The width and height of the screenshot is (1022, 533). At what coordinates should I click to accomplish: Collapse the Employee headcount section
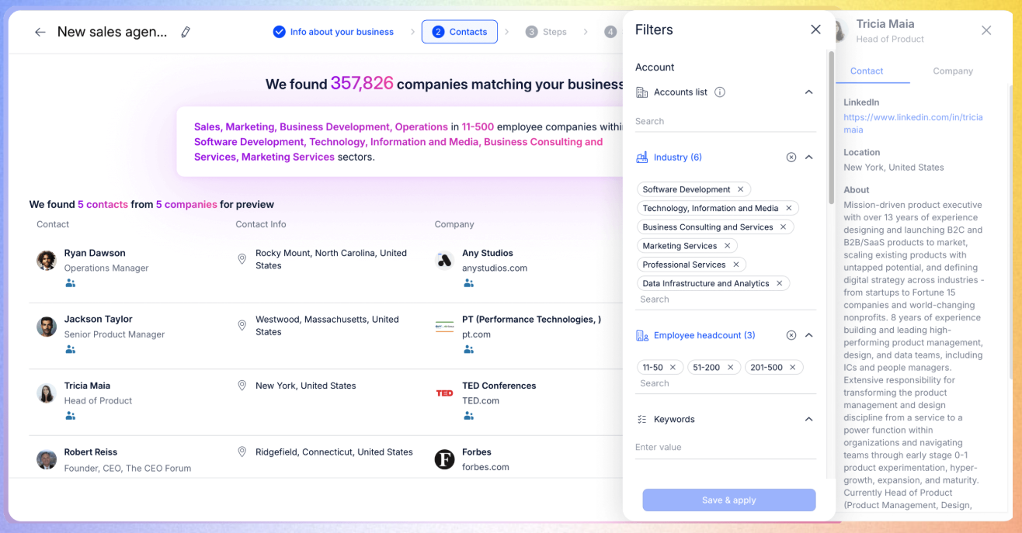(x=808, y=335)
